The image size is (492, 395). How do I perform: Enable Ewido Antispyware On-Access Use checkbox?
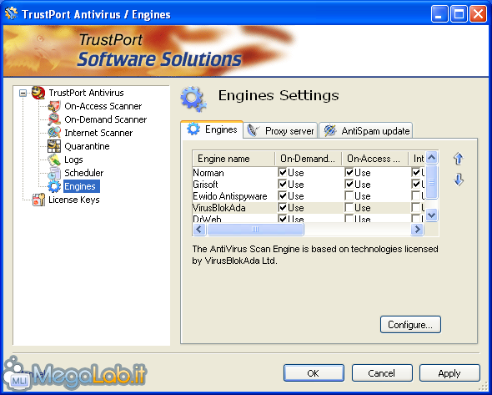(349, 195)
